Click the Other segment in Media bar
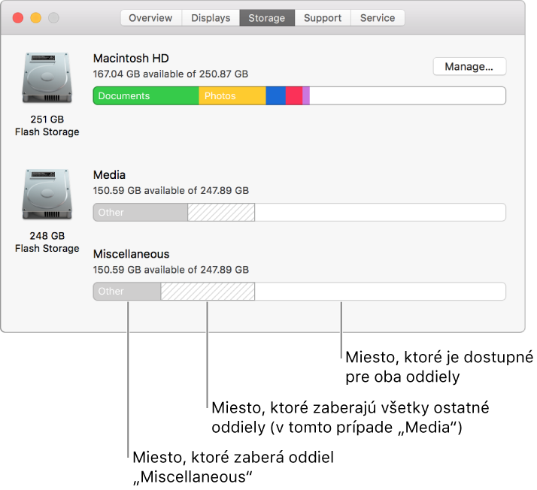Image resolution: width=537 pixels, height=490 pixels. tap(141, 213)
